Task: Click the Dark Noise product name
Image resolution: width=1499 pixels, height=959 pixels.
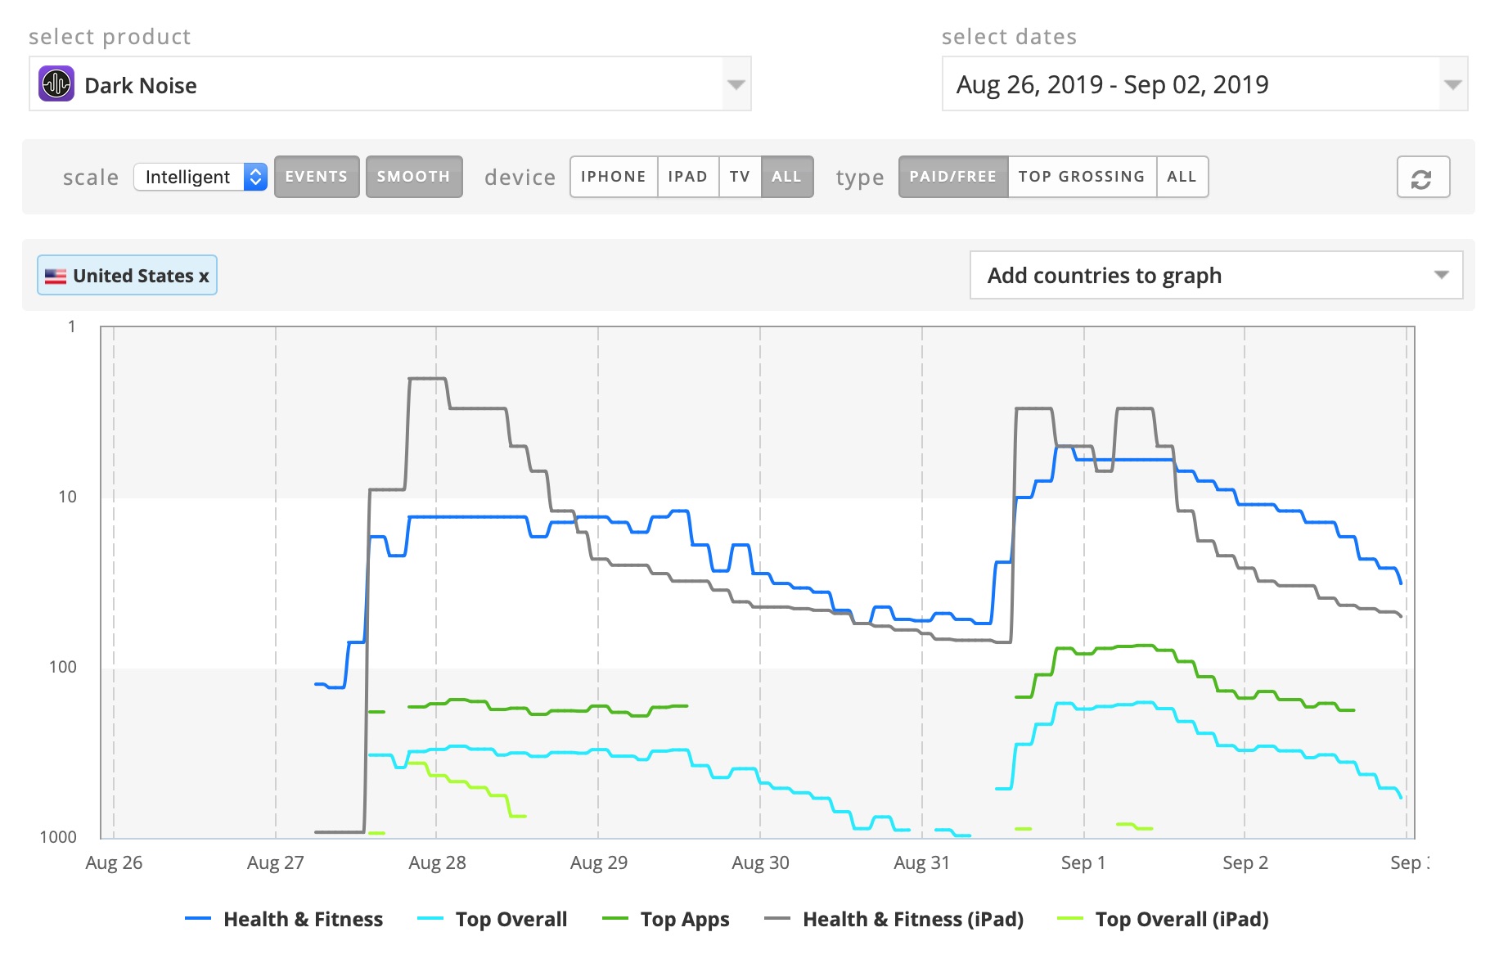Action: pyautogui.click(x=141, y=85)
